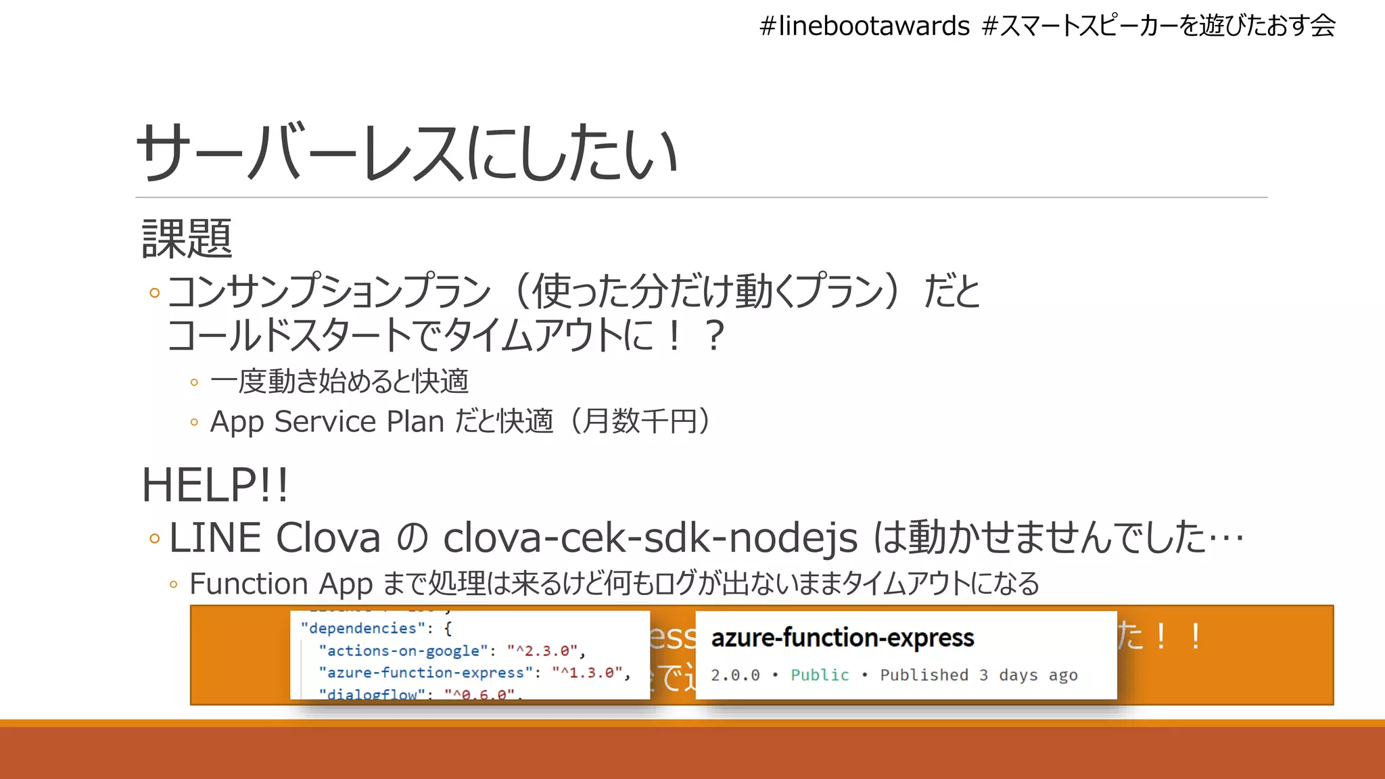This screenshot has width=1385, height=779.
Task: Click the green 'Public' label
Action: [x=820, y=675]
